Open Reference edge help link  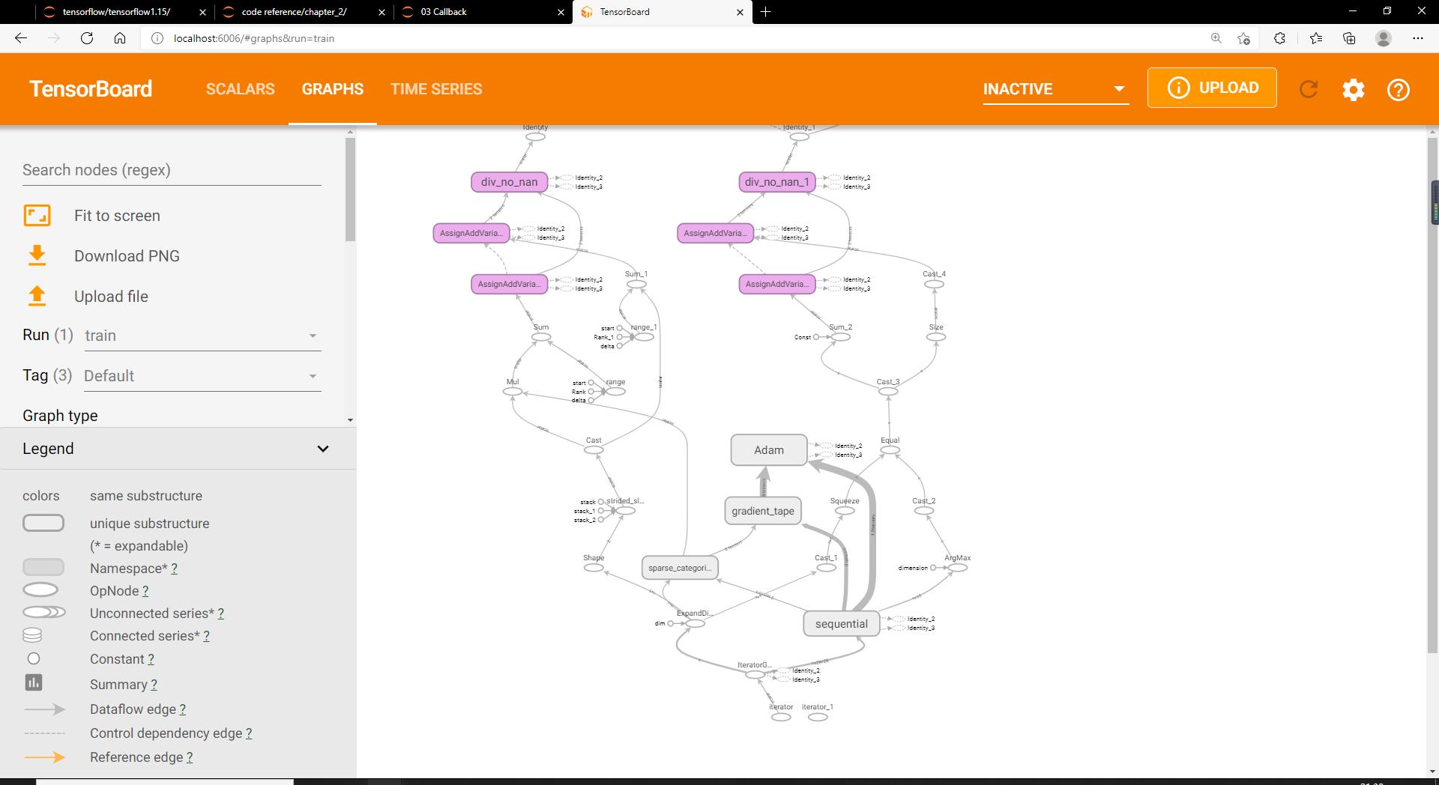tap(190, 757)
